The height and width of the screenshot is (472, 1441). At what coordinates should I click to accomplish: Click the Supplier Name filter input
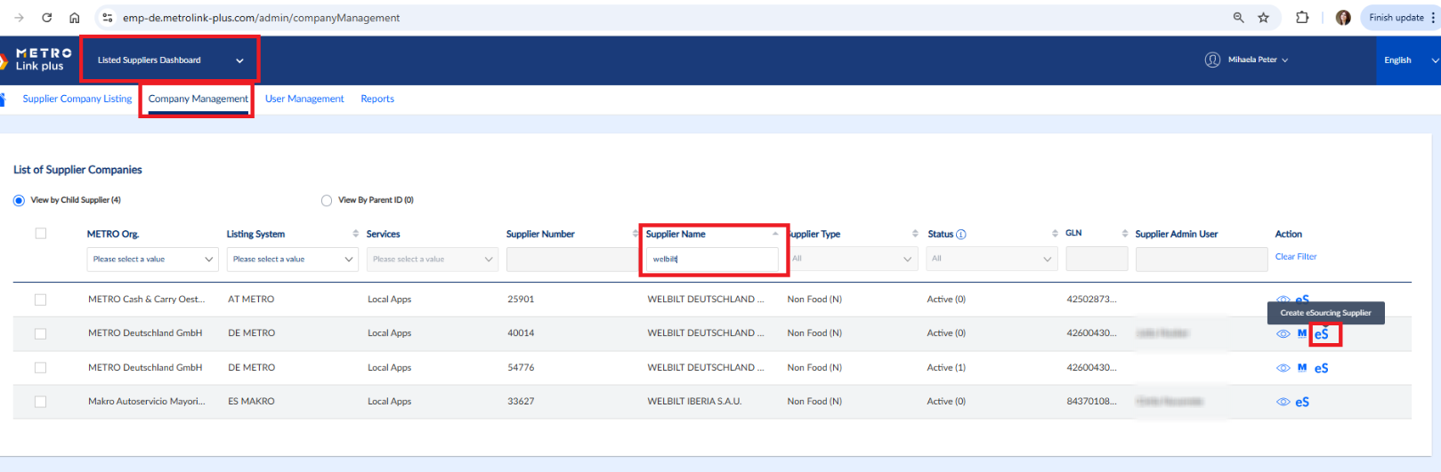click(712, 260)
